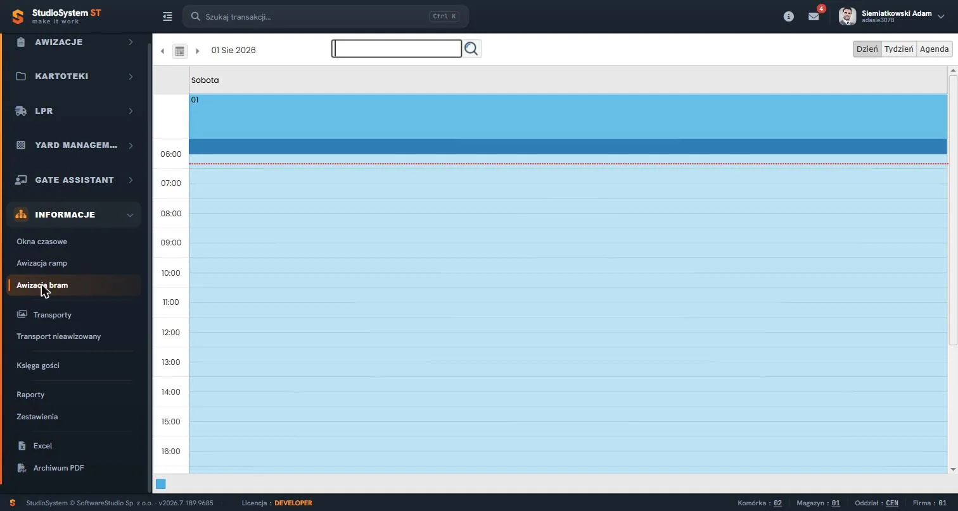Select the 10:00 time slot
The height and width of the screenshot is (511, 958).
click(x=568, y=273)
